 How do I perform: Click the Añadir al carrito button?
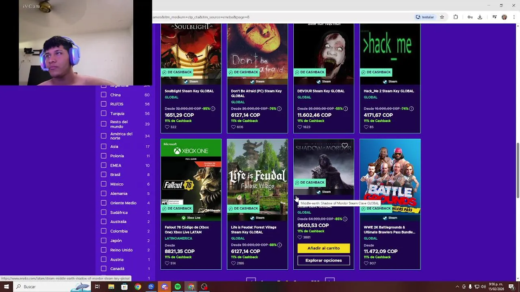(323, 248)
